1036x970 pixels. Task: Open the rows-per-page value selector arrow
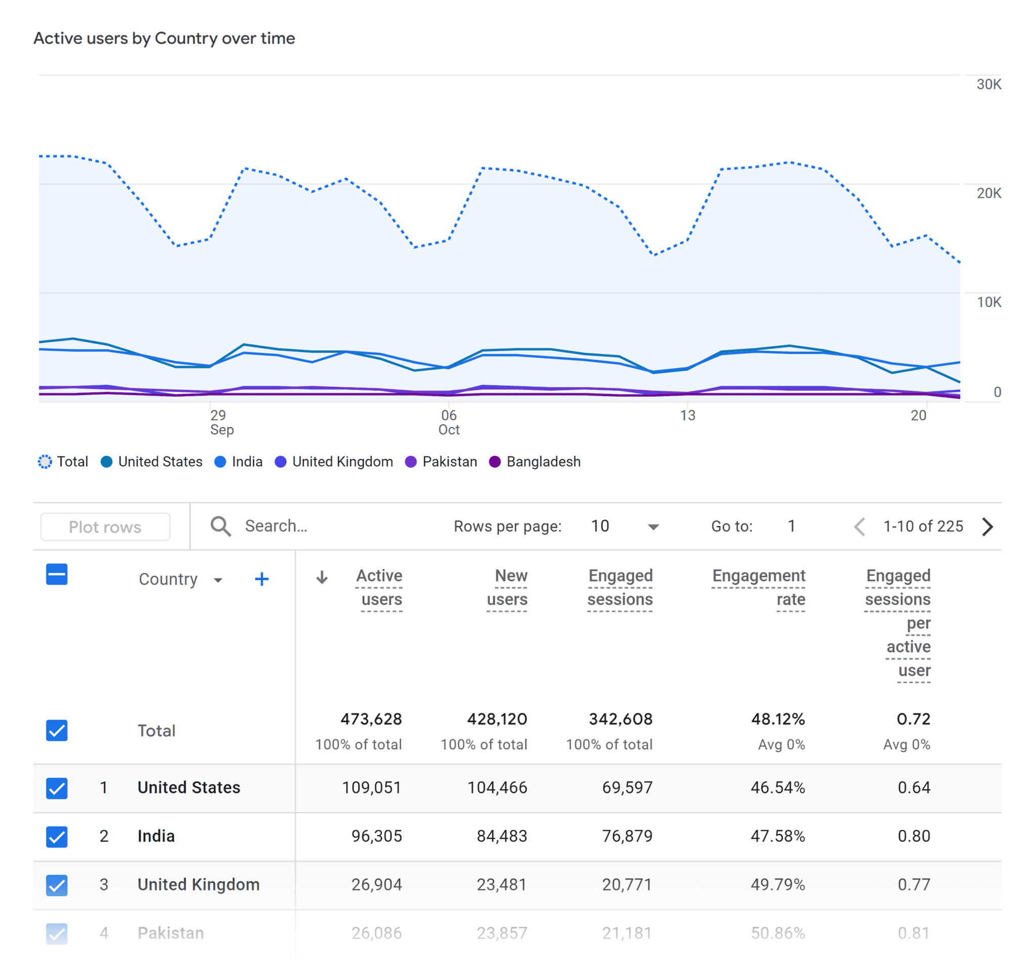click(652, 526)
